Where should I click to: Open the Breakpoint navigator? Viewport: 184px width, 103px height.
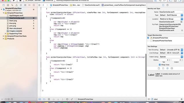(29, 5)
